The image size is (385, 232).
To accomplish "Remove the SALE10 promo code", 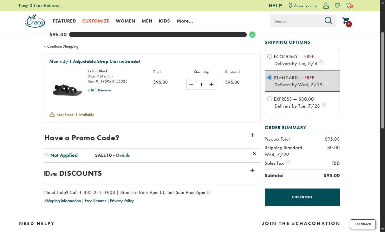I will [x=254, y=153].
